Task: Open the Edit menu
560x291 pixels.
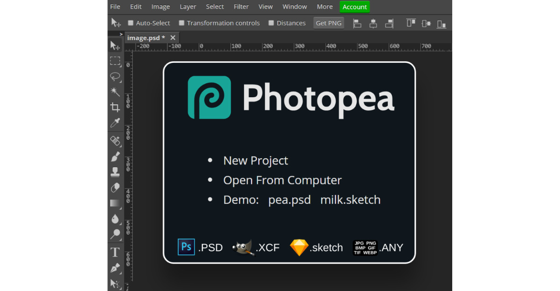Action: point(136,7)
